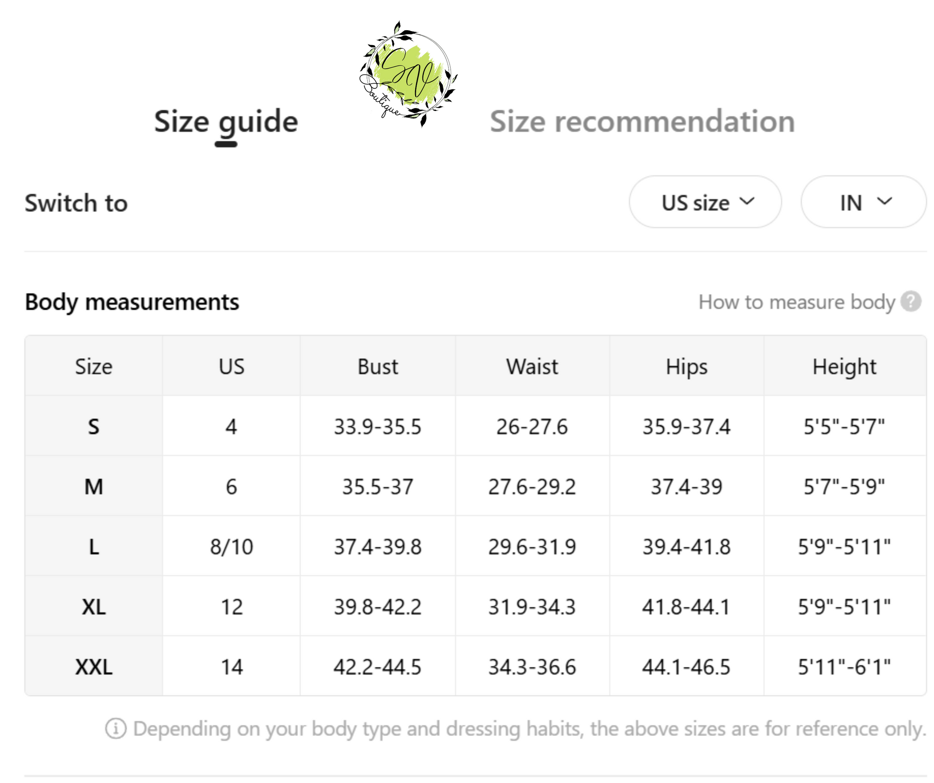This screenshot has width=934, height=783.
Task: Select the XL size row label
Action: point(94,606)
